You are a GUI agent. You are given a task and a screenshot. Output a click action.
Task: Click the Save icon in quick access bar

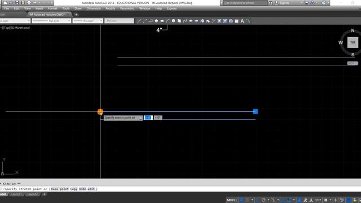click(17, 3)
